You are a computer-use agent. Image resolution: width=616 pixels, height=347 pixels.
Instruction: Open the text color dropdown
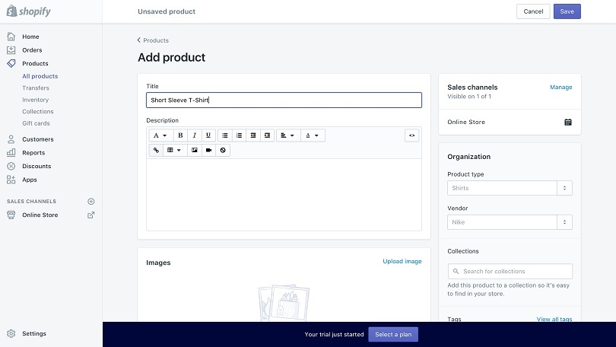pos(313,135)
